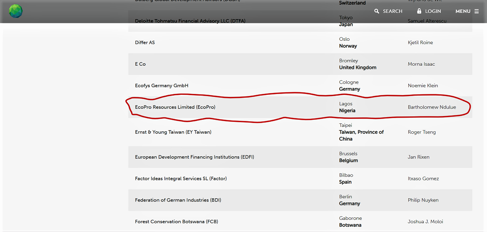This screenshot has height=234, width=487.
Task: Click the Cologne city text
Action: (x=349, y=82)
